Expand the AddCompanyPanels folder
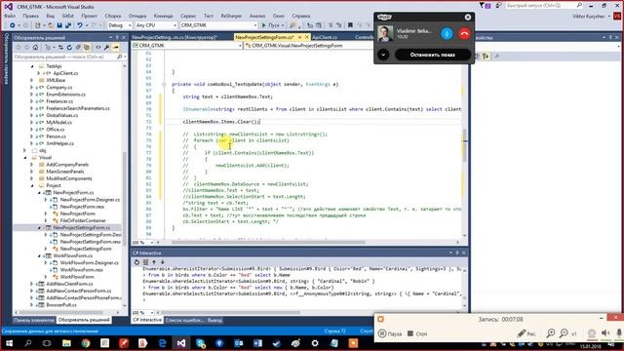Viewport: 624px width, 351px height. tap(32, 165)
